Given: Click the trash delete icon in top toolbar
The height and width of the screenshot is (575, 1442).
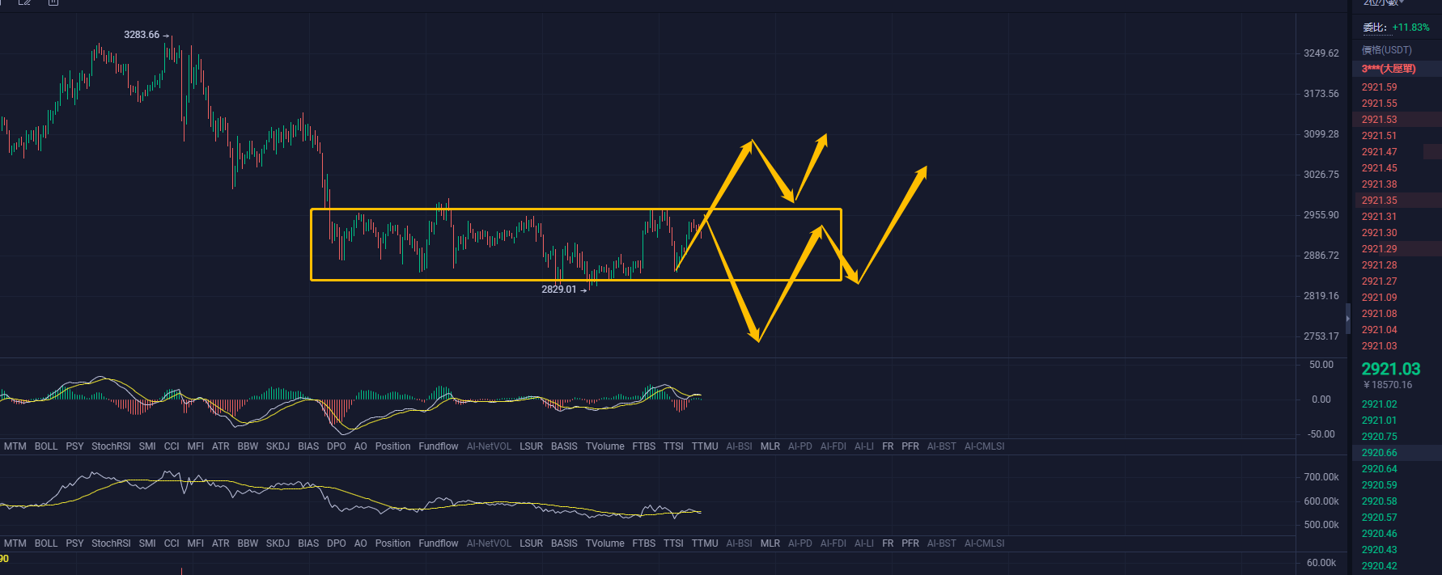Looking at the screenshot, I should [53, 2].
